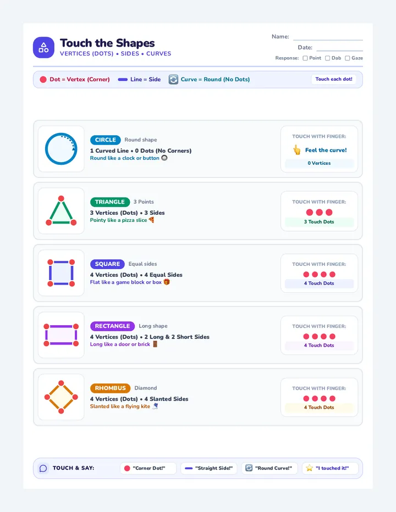Select the CIRCLE label badge
The width and height of the screenshot is (396, 512).
click(x=105, y=140)
